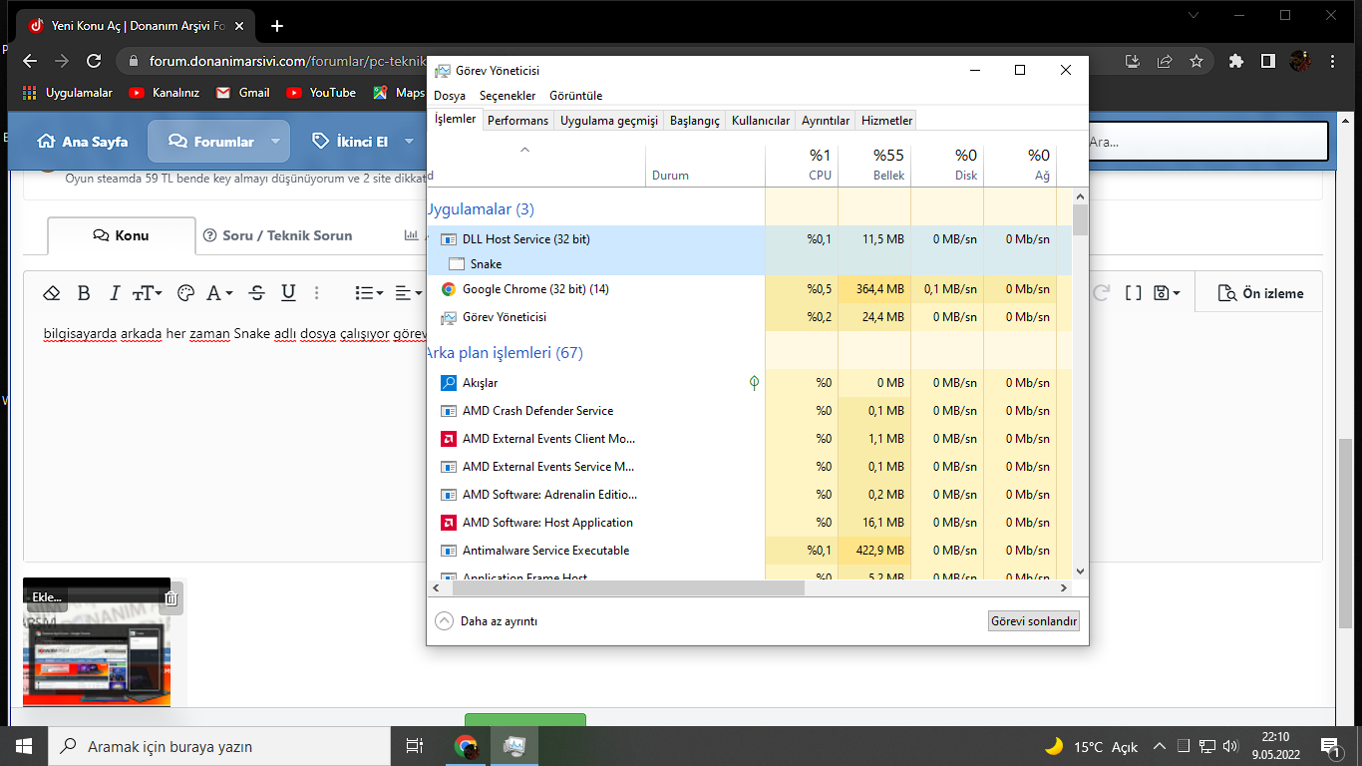Open the font family dropdown in editor
This screenshot has height=766, width=1362.
pos(219,293)
